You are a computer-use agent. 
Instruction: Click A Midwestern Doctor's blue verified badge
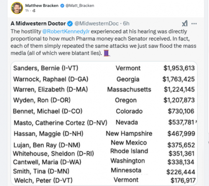click(x=70, y=23)
